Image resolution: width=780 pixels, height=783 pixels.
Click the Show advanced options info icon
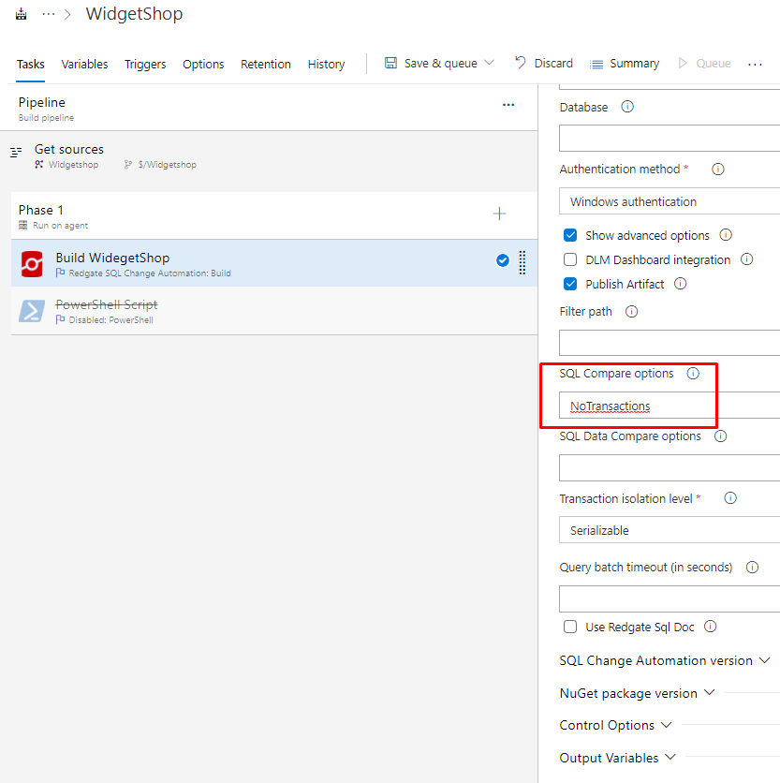[726, 235]
